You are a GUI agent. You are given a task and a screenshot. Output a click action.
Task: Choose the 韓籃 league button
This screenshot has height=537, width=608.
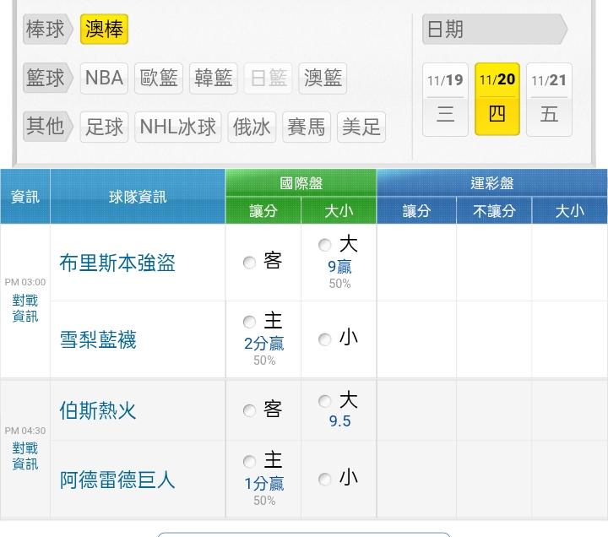[213, 79]
